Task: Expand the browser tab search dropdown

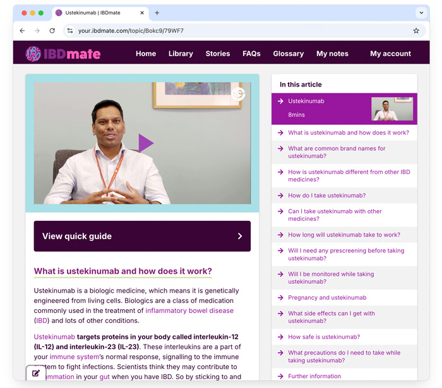Action: pos(421,13)
